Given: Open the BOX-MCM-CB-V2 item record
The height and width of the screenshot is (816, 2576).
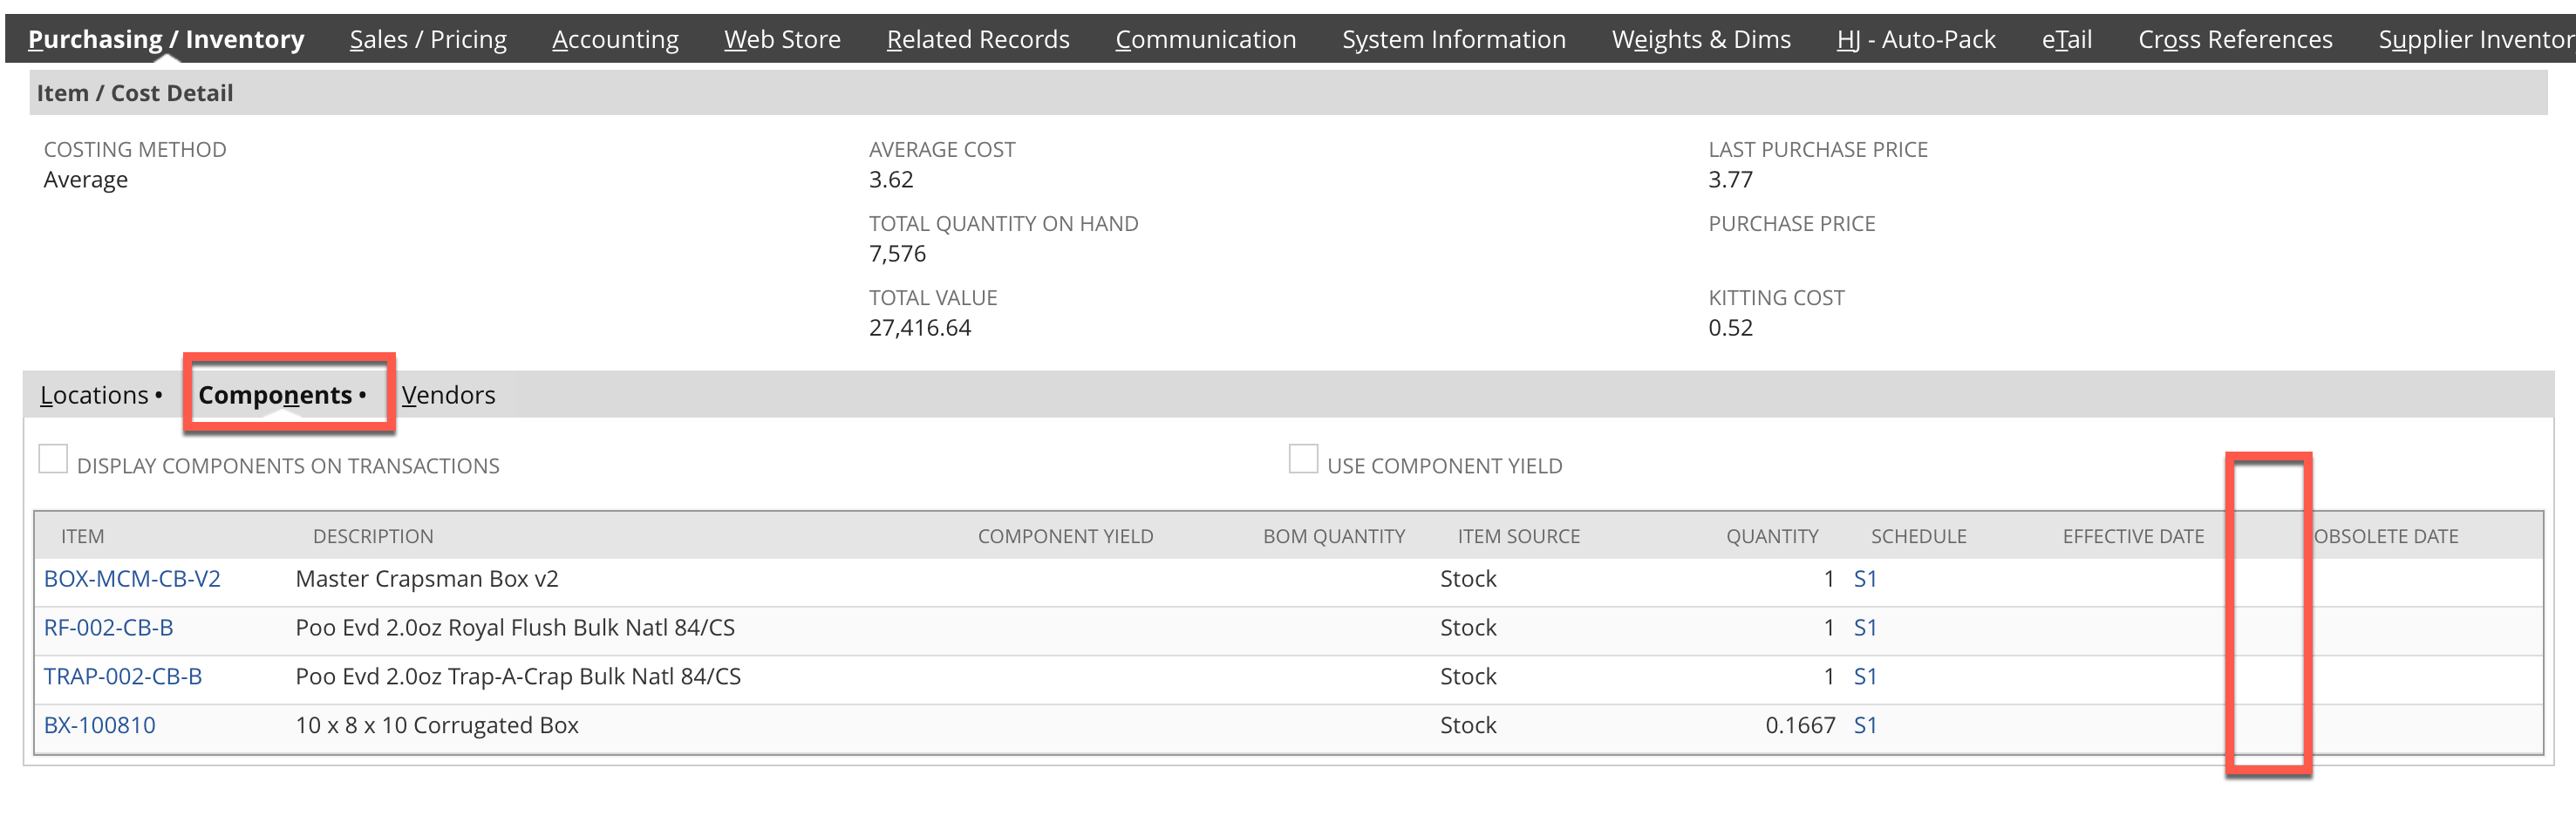Looking at the screenshot, I should point(132,578).
